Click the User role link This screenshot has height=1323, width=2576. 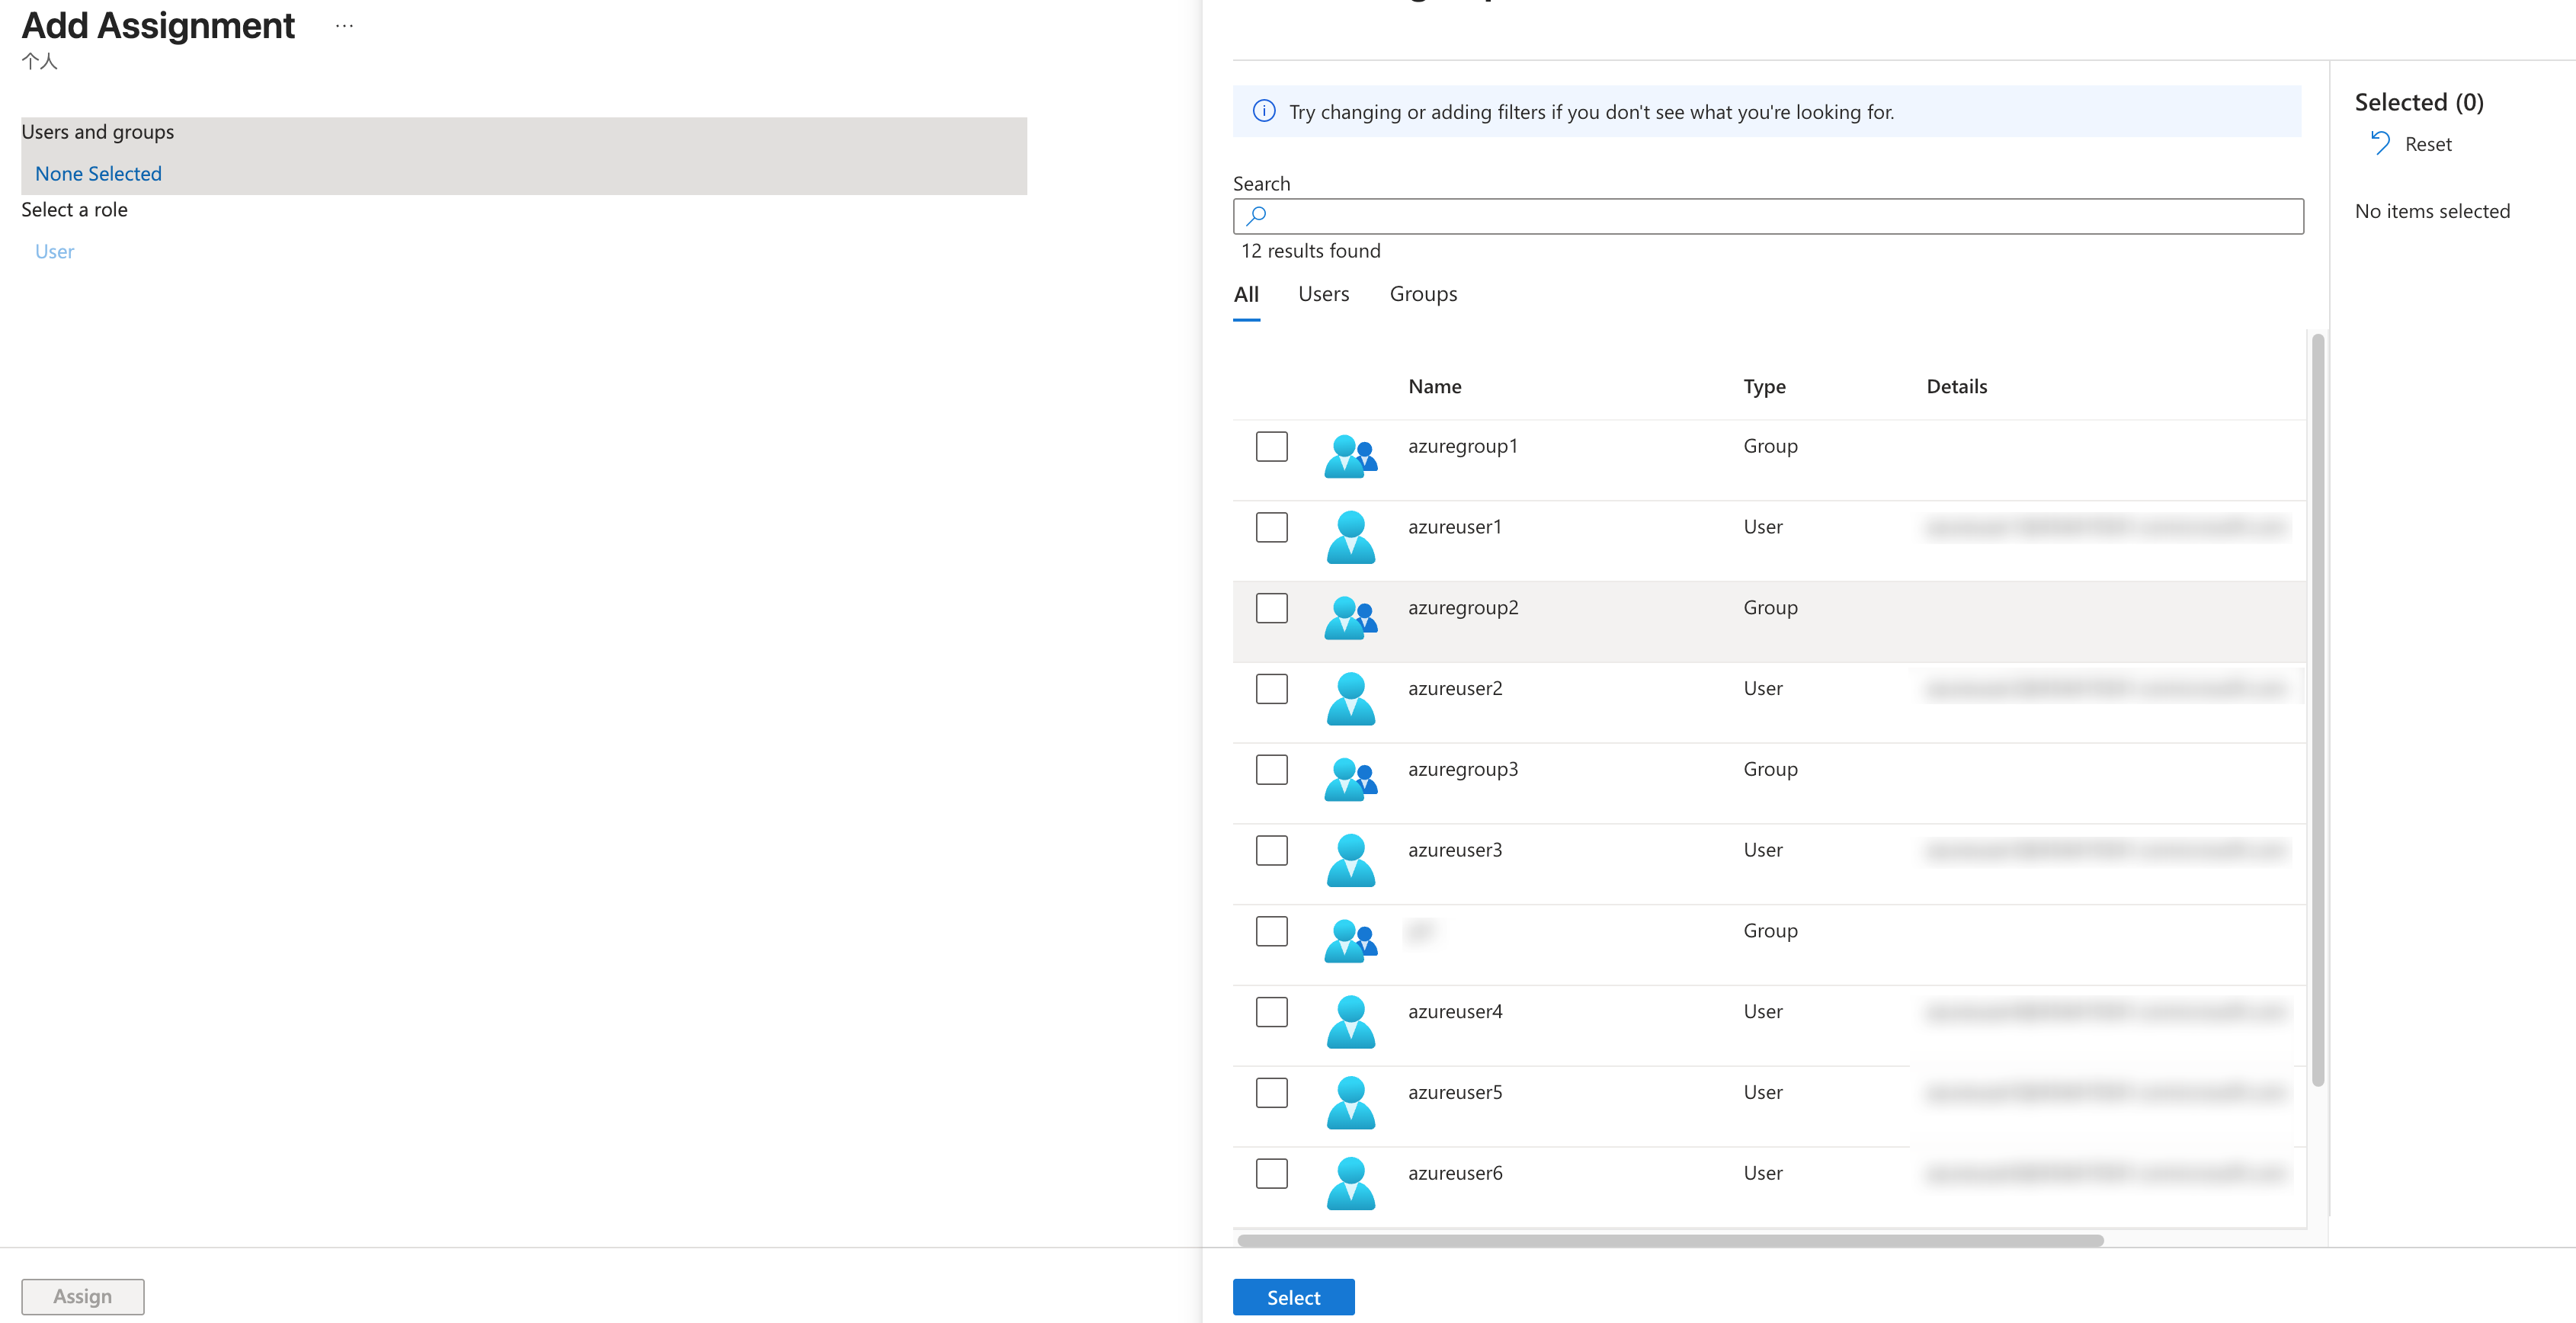coord(54,252)
